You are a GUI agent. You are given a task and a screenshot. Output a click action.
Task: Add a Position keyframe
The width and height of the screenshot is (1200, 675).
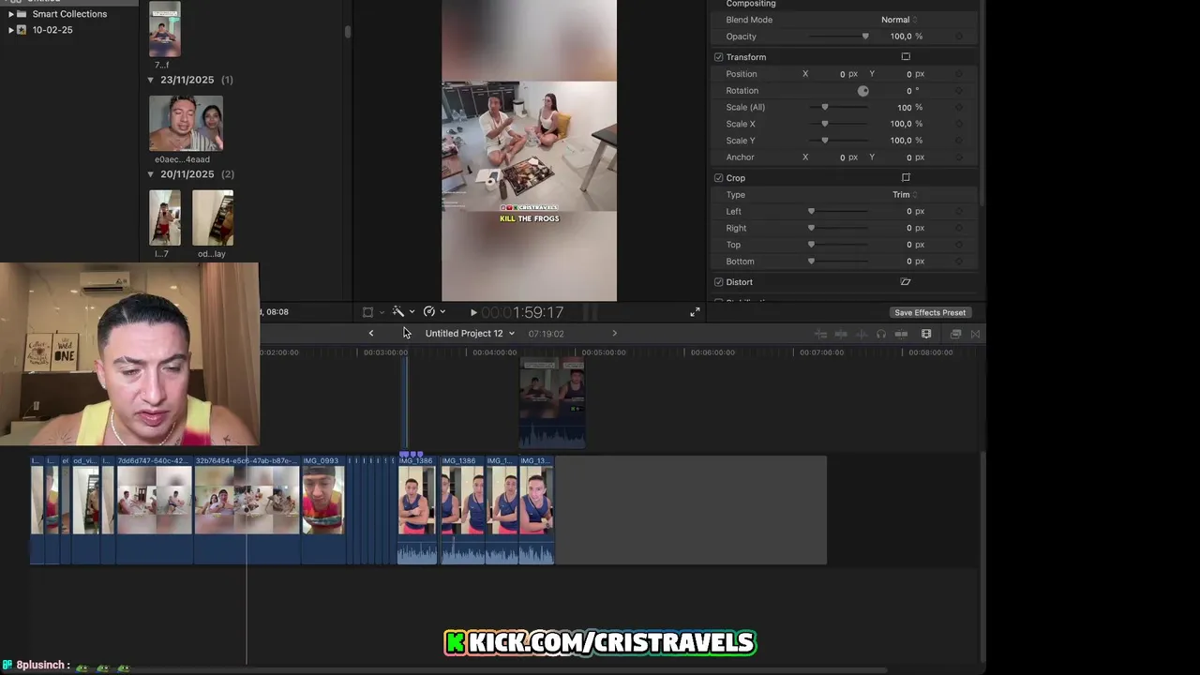pyautogui.click(x=958, y=74)
